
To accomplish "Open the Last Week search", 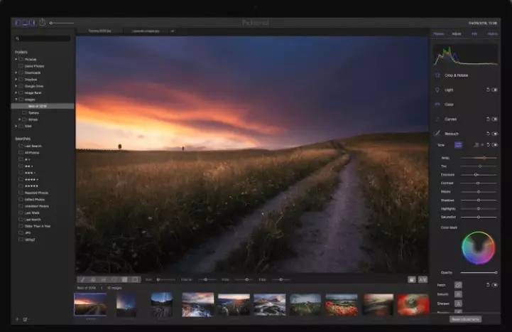I will (x=32, y=213).
